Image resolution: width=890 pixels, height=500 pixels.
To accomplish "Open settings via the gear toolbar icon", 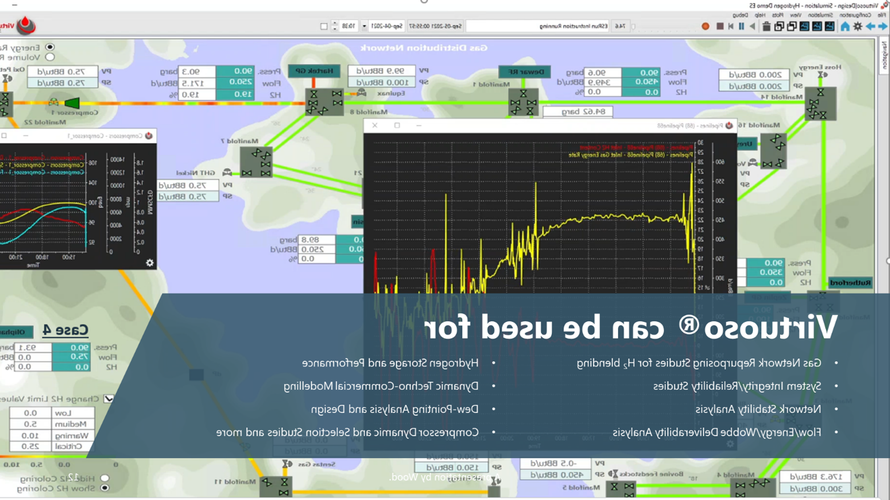I will (858, 26).
